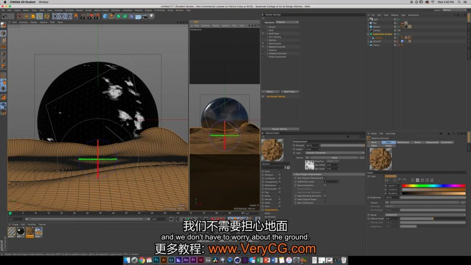Adjust the Displacement Strength slider
Viewport: 471px width, 265px height.
pos(343,145)
